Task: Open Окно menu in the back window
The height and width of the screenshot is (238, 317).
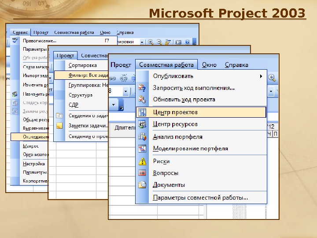Action: pos(105,32)
